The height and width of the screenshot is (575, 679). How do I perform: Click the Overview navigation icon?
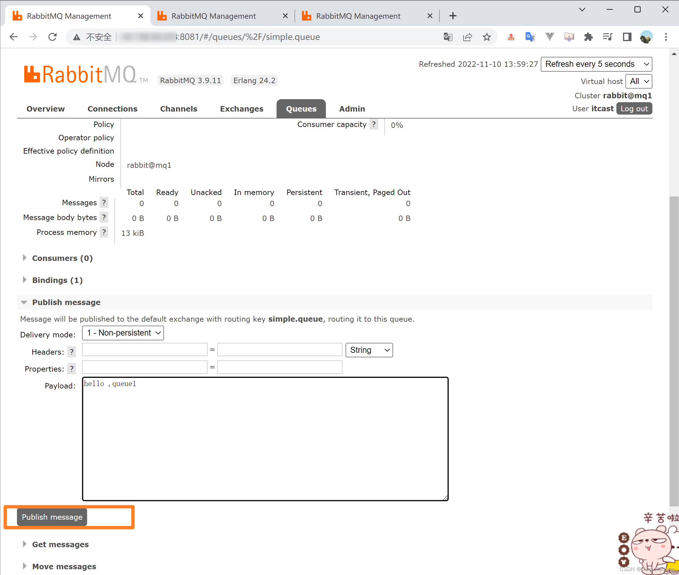(45, 109)
